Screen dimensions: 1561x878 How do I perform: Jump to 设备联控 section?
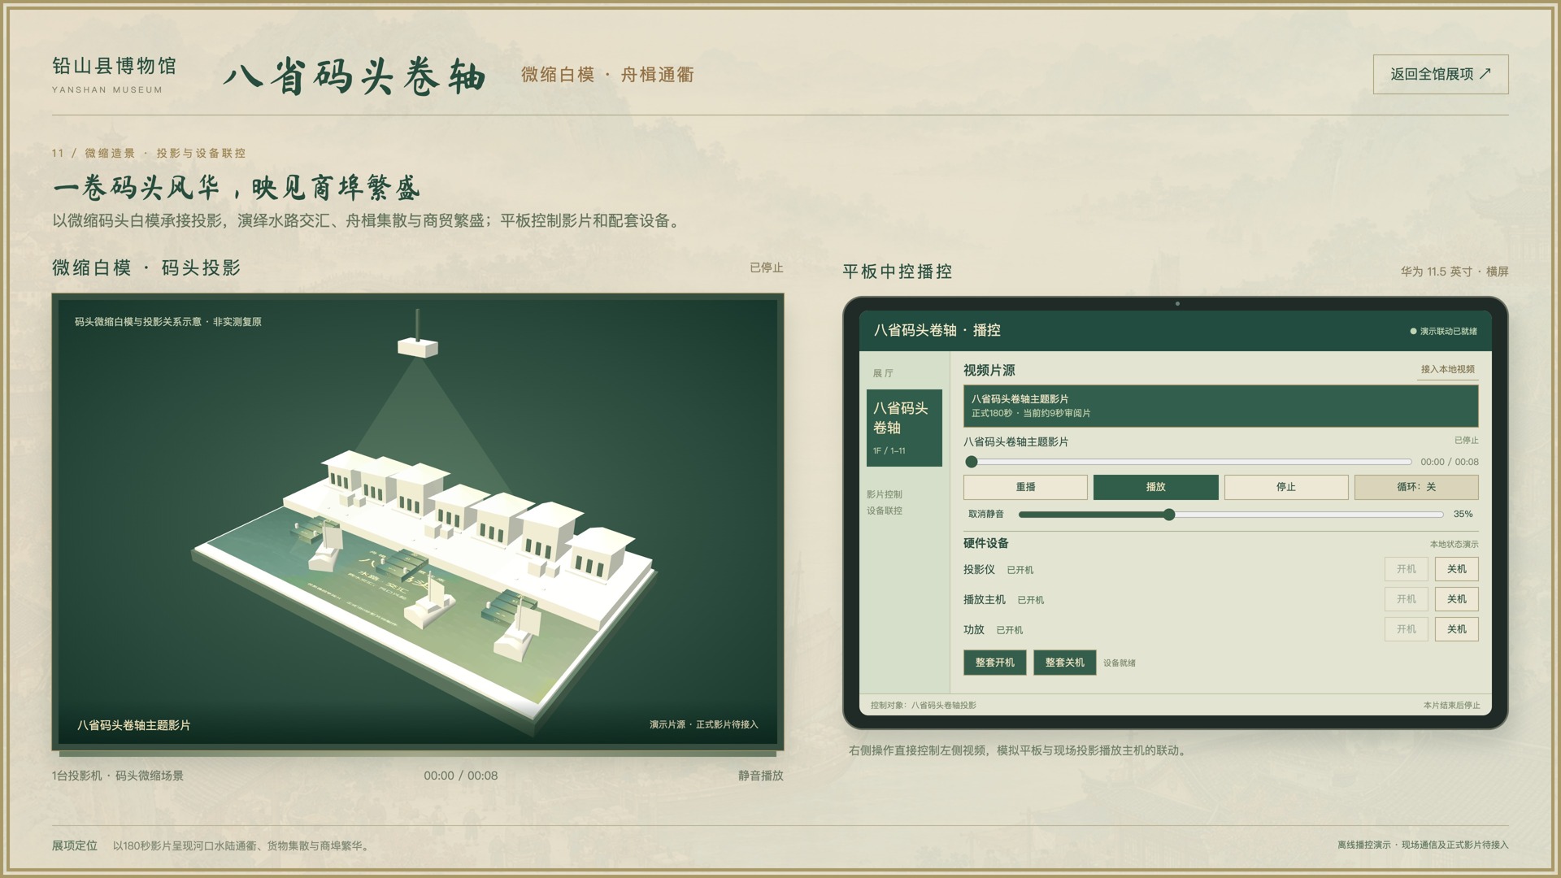[884, 511]
